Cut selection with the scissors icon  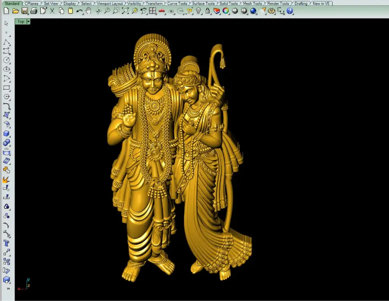(x=52, y=11)
